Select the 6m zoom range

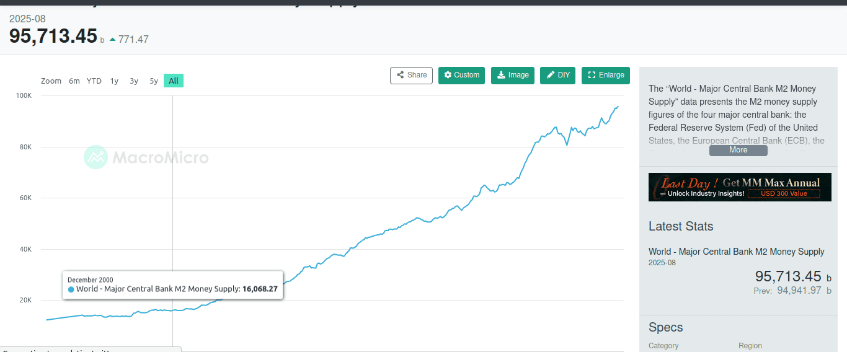pyautogui.click(x=74, y=81)
